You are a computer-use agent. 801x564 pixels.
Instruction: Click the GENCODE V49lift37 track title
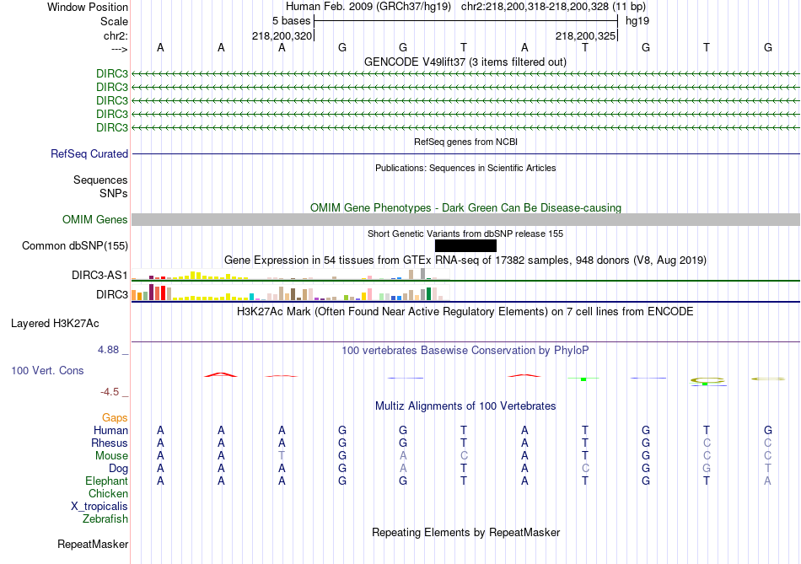pos(465,62)
